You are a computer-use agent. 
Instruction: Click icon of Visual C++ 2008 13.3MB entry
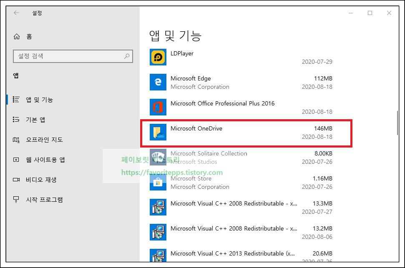pyautogui.click(x=158, y=207)
